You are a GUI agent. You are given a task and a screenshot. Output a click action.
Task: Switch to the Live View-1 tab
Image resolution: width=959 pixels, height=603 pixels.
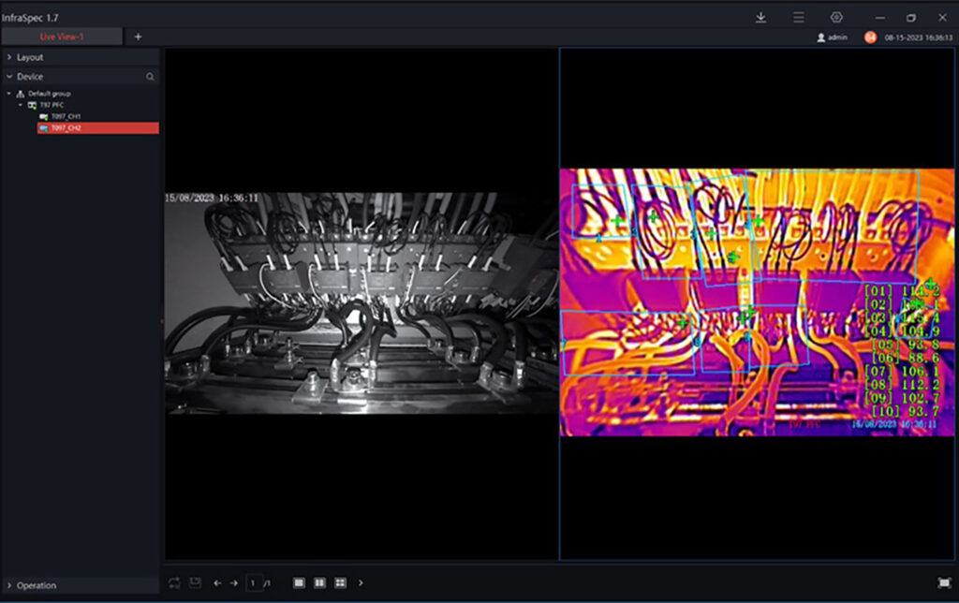pyautogui.click(x=61, y=37)
